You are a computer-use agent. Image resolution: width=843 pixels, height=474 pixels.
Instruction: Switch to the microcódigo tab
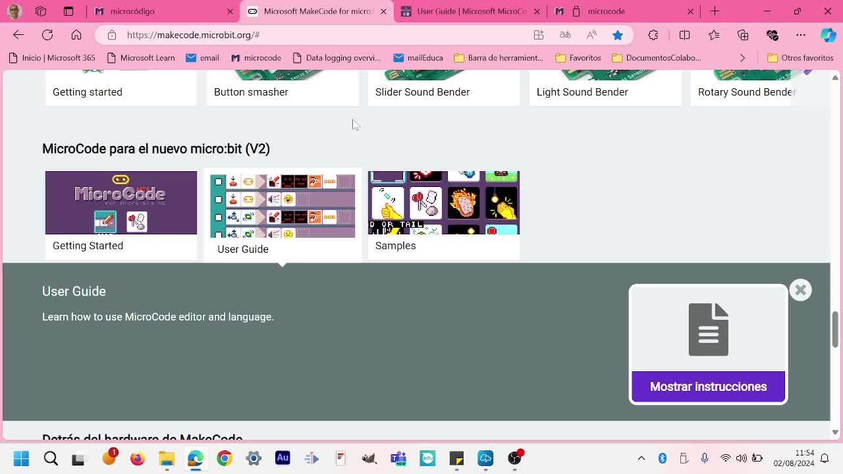164,11
